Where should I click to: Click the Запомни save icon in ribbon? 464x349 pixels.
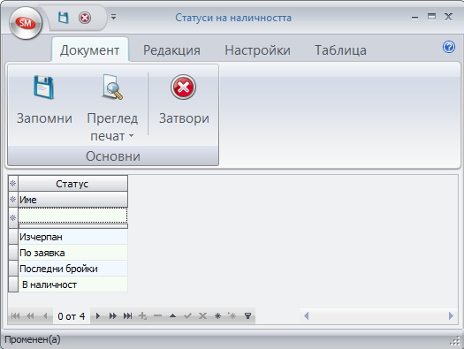point(43,87)
